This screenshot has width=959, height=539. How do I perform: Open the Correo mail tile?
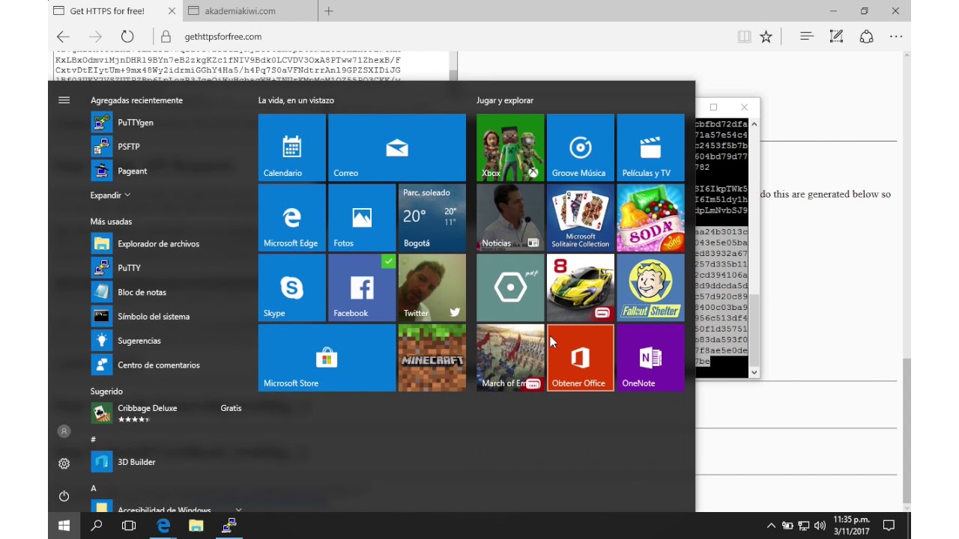point(397,147)
